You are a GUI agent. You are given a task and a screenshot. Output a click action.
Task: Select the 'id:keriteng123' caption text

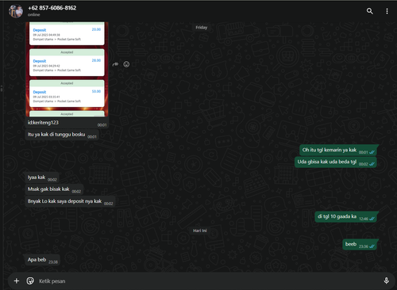[43, 123]
